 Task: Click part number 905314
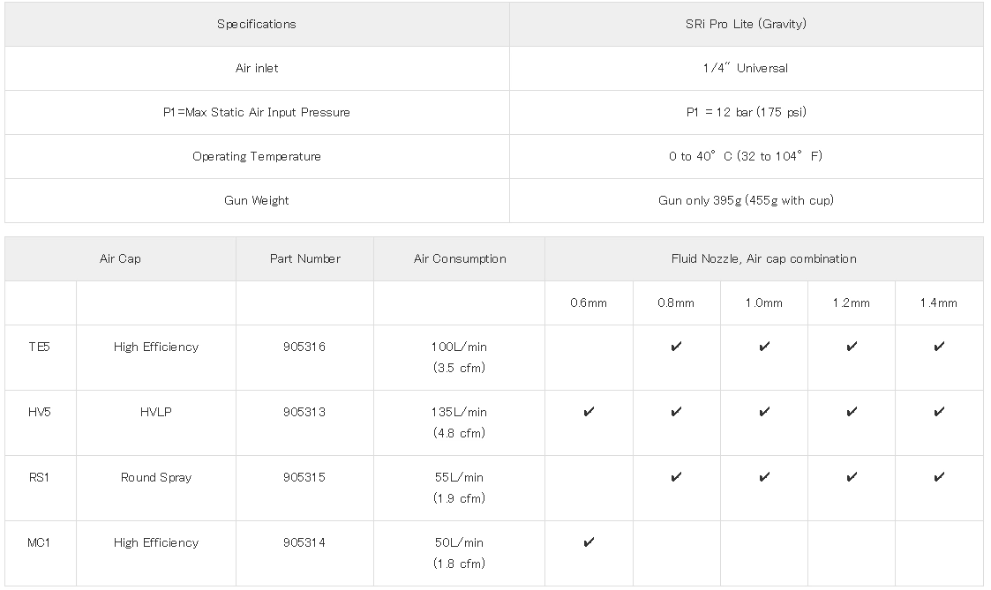pyautogui.click(x=304, y=542)
